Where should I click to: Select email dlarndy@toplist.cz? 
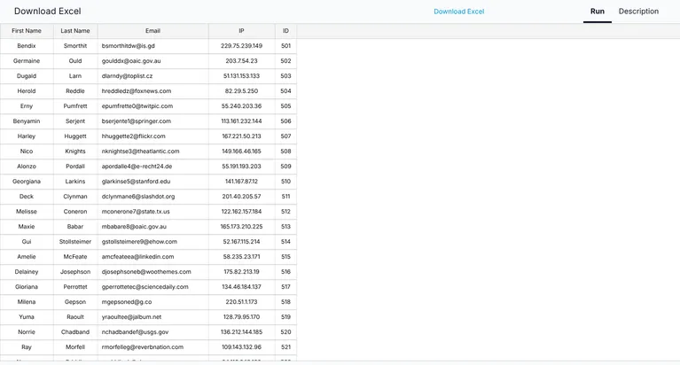click(153, 76)
